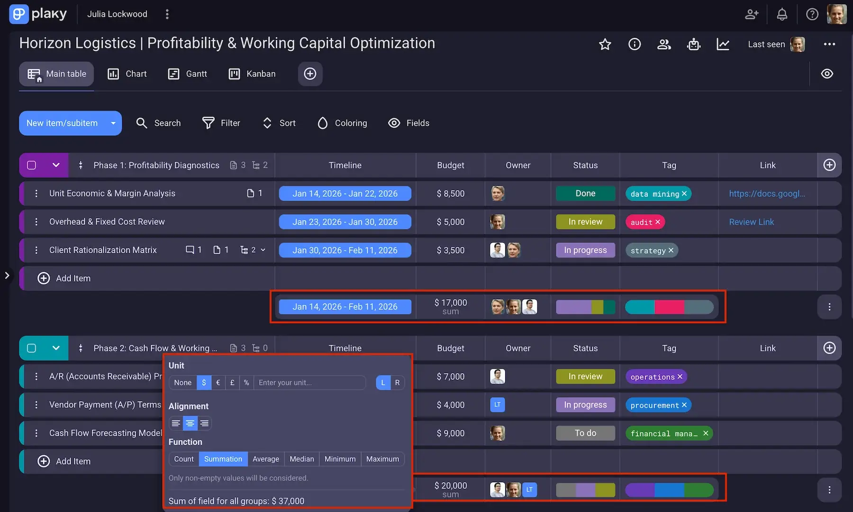Add Item in Phase 2 group
This screenshot has height=512, width=853.
pyautogui.click(x=64, y=461)
